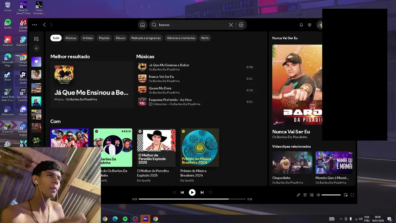The image size is (396, 223).
Task: Open the playback queue
Action: pyautogui.click(x=305, y=195)
